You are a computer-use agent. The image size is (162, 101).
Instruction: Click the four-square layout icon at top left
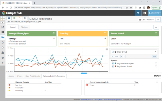click(x=3, y=18)
